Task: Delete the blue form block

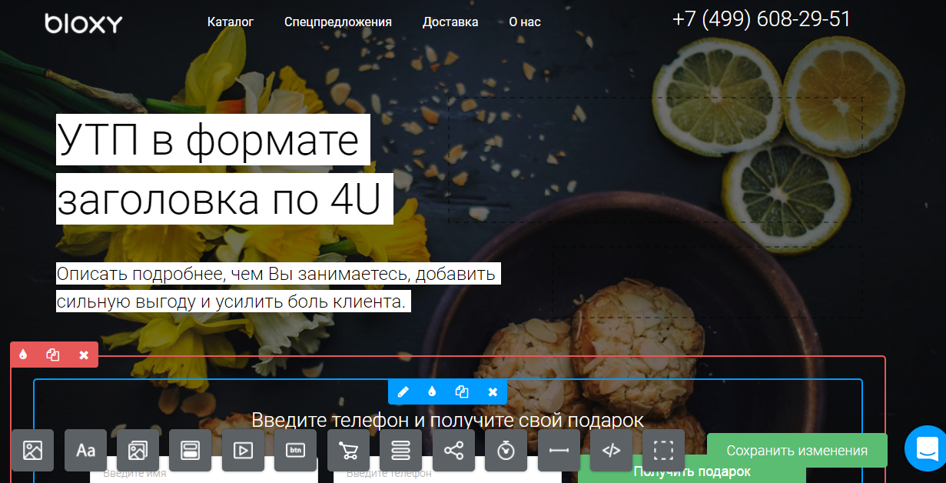Action: pos(493,391)
